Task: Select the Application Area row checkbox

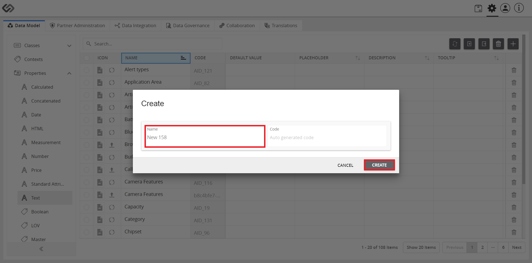Action: point(87,83)
